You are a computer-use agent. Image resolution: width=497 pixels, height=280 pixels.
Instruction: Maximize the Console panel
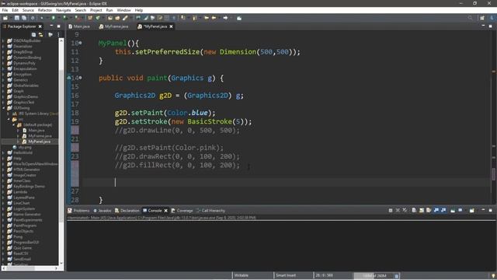(x=490, y=210)
